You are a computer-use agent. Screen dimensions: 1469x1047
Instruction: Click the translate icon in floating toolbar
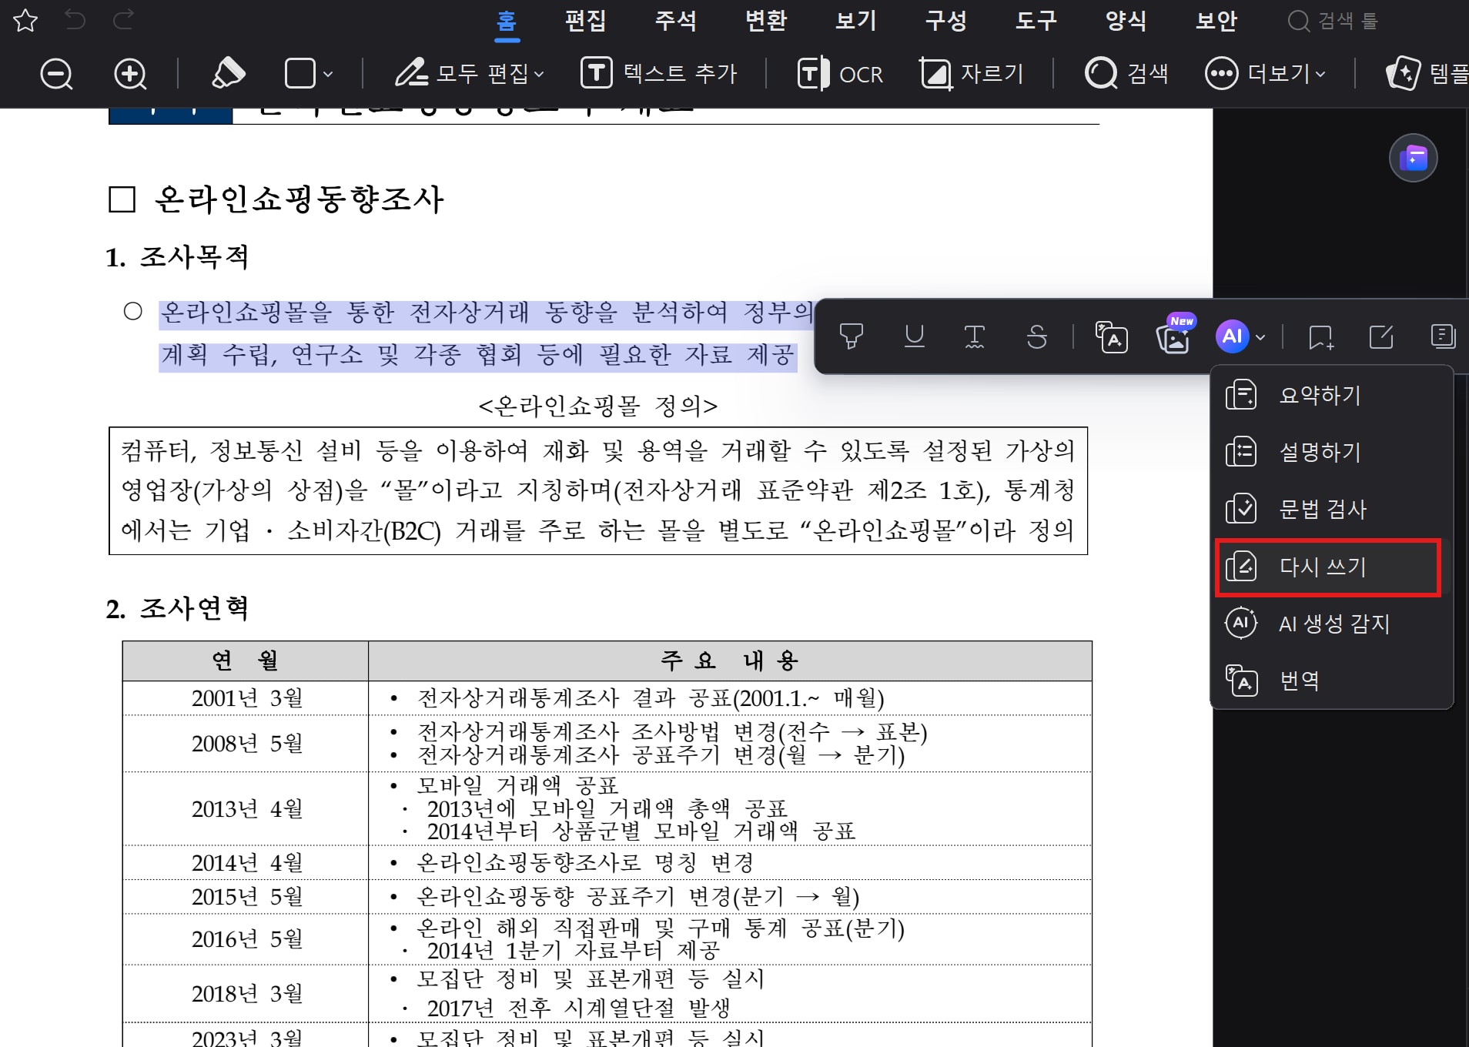[x=1111, y=337]
